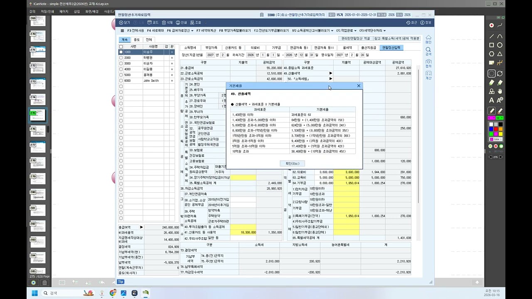This screenshot has width=532, height=299.
Task: Select the active pen tool
Action: [492, 111]
